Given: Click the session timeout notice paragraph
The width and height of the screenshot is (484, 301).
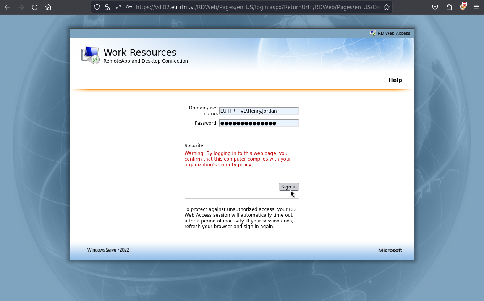Looking at the screenshot, I should tap(240, 218).
